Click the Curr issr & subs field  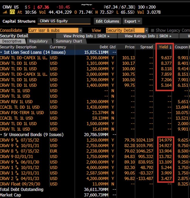click(53, 31)
